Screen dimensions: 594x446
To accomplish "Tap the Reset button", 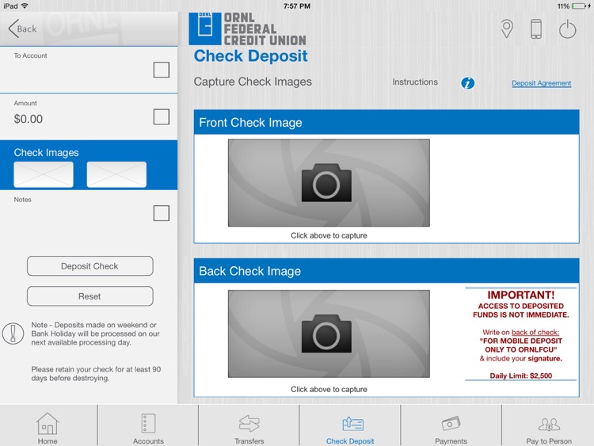I will coord(90,296).
